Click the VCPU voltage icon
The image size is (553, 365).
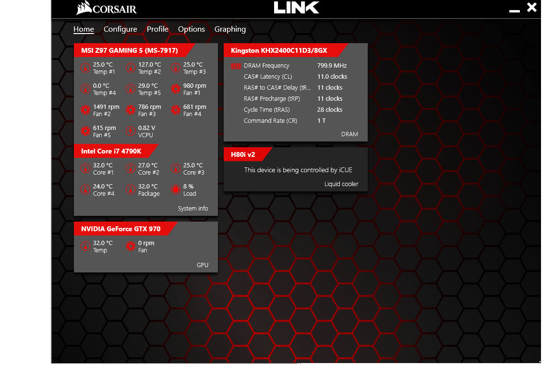(131, 131)
